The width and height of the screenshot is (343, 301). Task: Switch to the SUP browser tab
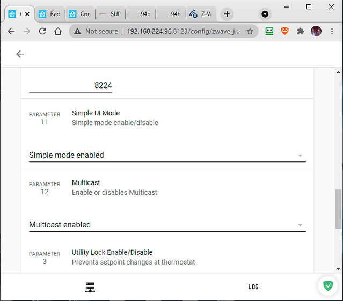(111, 14)
